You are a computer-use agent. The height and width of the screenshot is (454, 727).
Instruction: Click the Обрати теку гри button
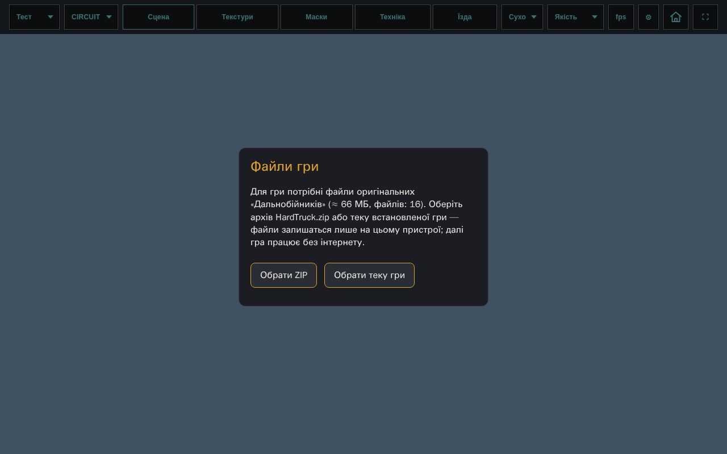(369, 275)
